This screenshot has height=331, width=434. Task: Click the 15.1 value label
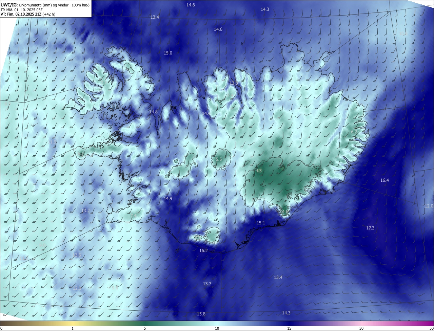pos(261,223)
